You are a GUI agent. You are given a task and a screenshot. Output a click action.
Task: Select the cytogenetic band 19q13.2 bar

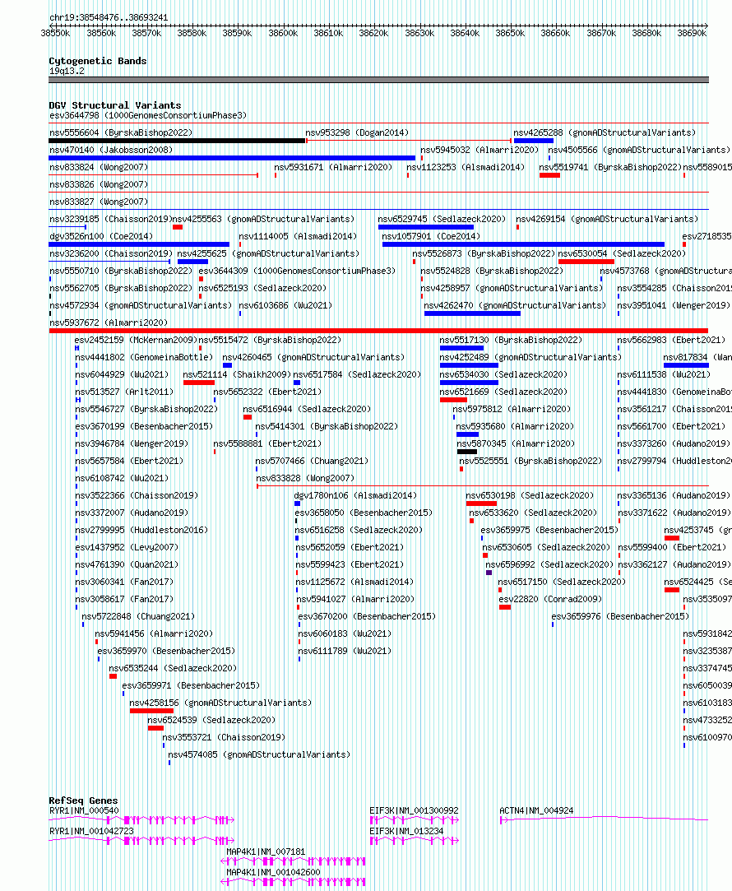379,80
